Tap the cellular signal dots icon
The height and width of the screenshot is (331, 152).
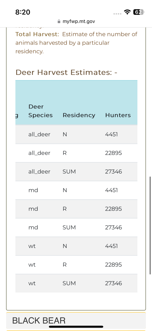pyautogui.click(x=118, y=14)
